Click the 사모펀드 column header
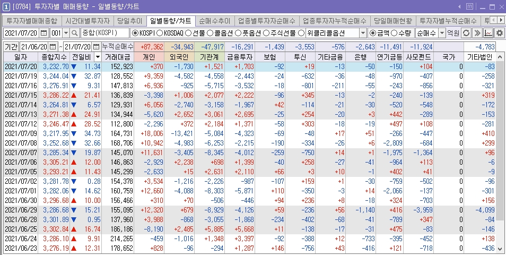506x255 pixels. 419,57
